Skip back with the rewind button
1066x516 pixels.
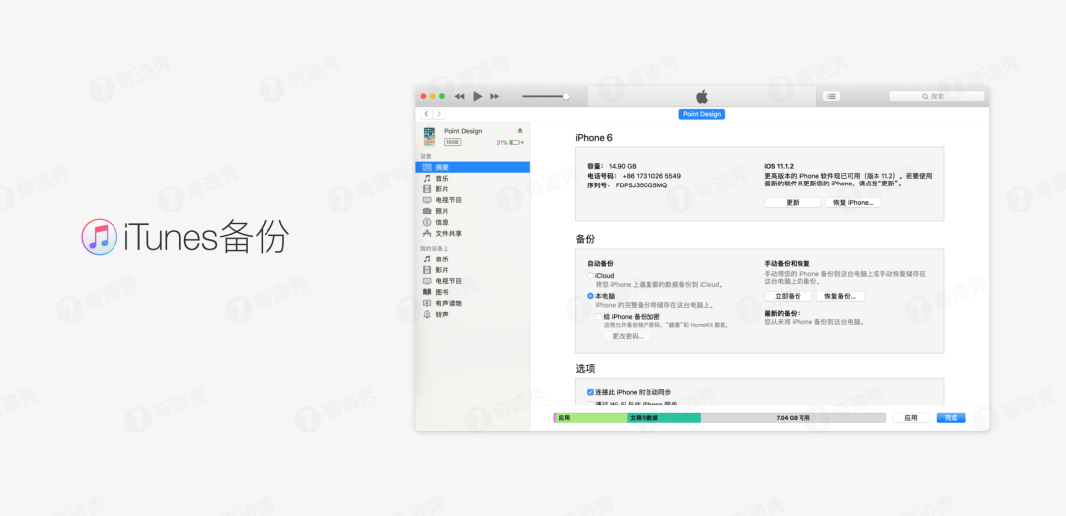460,97
